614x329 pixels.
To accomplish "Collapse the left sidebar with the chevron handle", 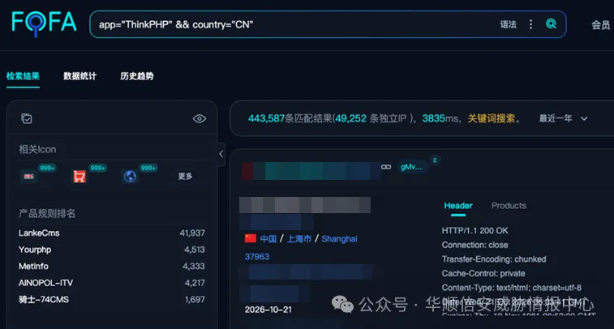I will click(x=221, y=154).
